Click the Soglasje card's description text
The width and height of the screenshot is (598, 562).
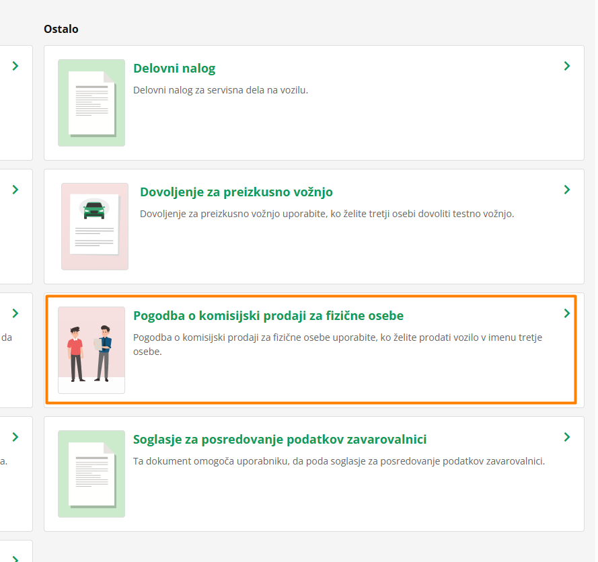click(338, 461)
